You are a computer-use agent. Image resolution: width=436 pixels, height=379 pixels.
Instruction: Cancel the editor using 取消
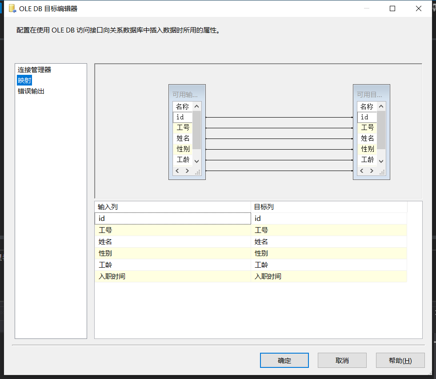[342, 360]
